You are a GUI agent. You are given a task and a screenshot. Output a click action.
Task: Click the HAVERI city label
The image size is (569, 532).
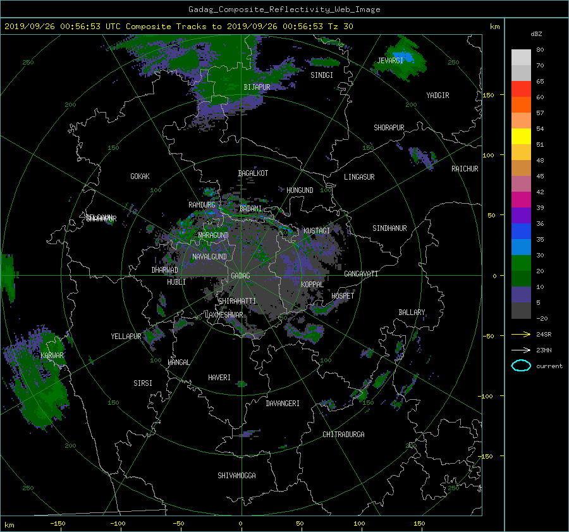tap(219, 378)
